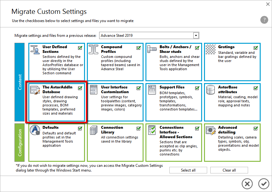The image size is (272, 192).
Task: Select the AstorAddIn Database icon
Action: (x=35, y=90)
